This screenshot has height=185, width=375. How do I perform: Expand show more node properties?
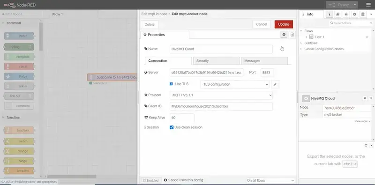pyautogui.click(x=362, y=121)
